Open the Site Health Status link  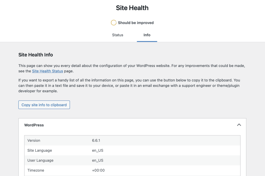click(47, 71)
